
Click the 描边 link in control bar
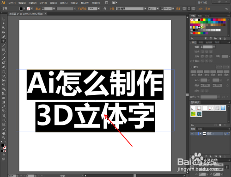(x=38, y=9)
